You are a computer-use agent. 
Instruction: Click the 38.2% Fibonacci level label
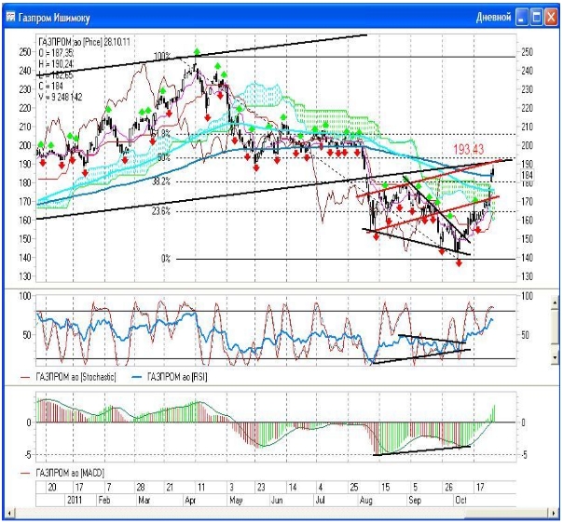(161, 181)
